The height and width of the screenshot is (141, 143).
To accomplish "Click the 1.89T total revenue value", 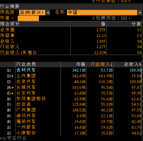I will point(101,41).
